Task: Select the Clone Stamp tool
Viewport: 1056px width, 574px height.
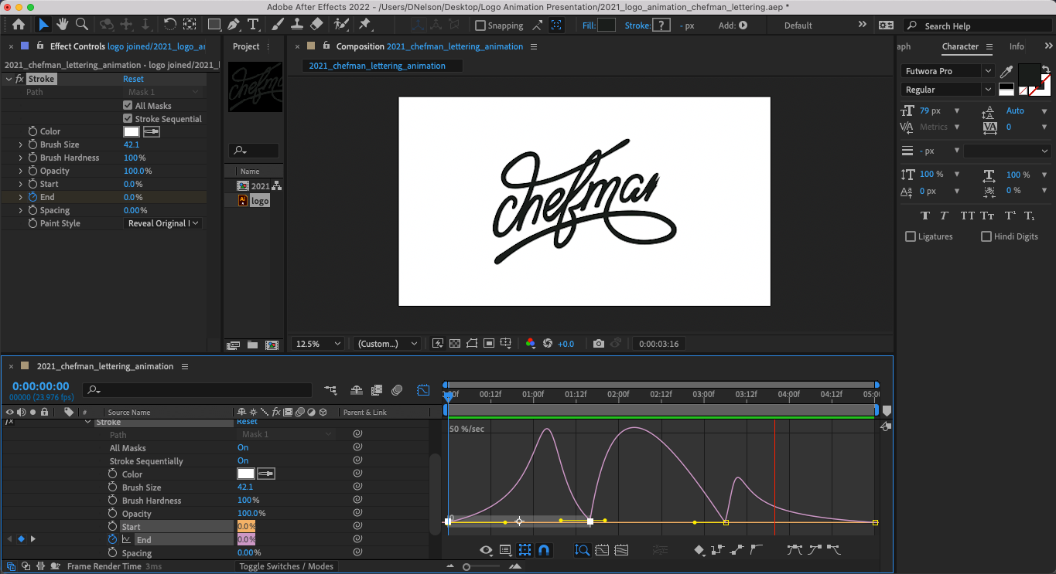Action: 297,25
